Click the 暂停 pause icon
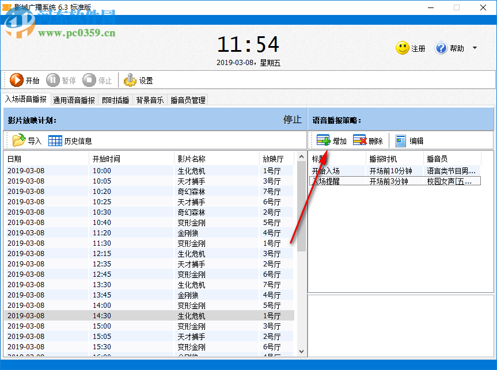Viewport: 497px width, 370px height. click(54, 80)
